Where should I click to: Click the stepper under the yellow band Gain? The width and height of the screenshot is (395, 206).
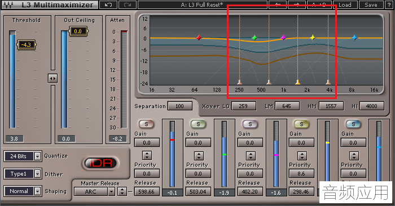click(x=302, y=155)
